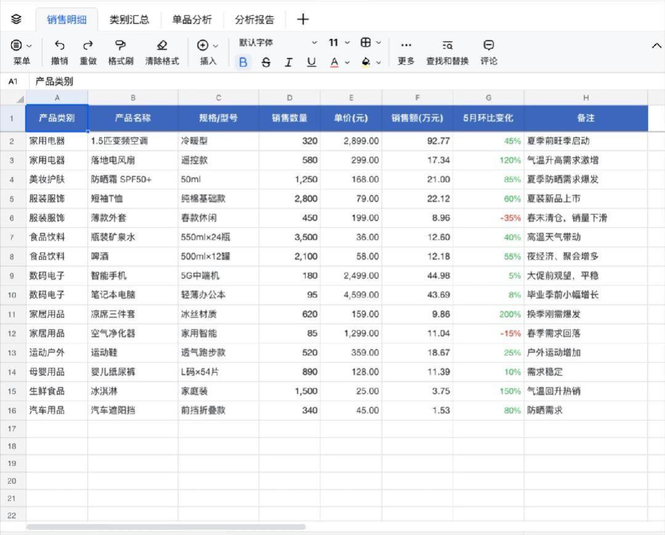Click cell 550ml×24瓶
This screenshot has height=535, width=665.
click(219, 237)
